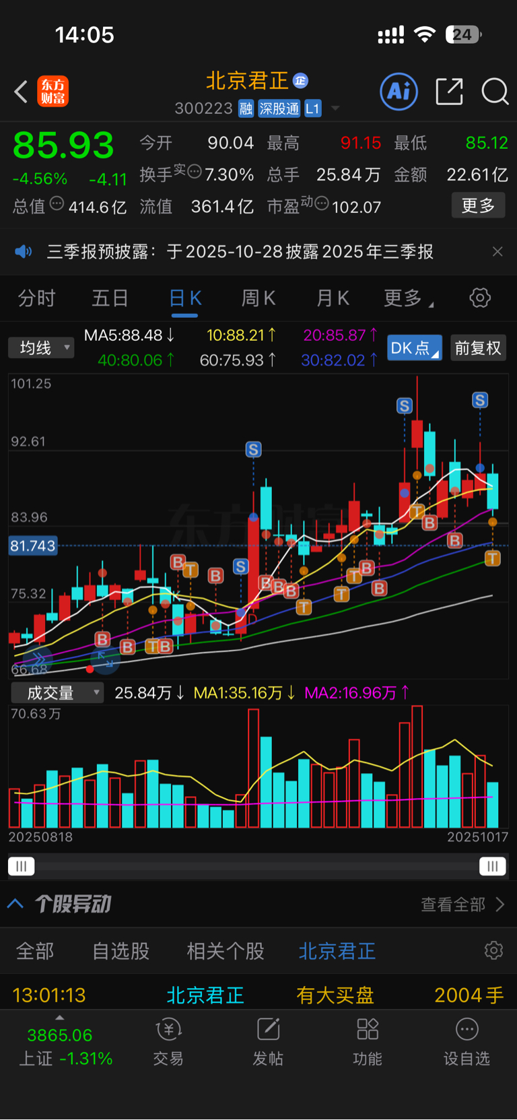Open the chart settings gear

click(x=480, y=298)
